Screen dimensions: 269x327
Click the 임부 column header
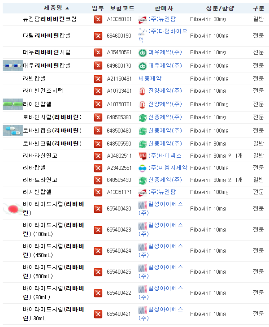[x=98, y=9]
